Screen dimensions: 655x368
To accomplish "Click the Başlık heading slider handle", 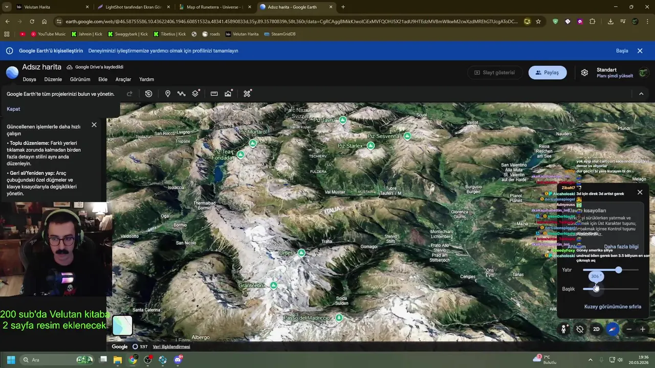I will tap(596, 289).
